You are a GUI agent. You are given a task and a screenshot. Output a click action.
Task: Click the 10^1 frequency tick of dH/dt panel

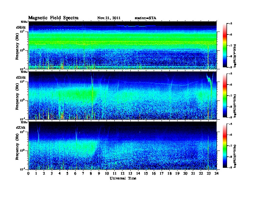tap(22, 31)
